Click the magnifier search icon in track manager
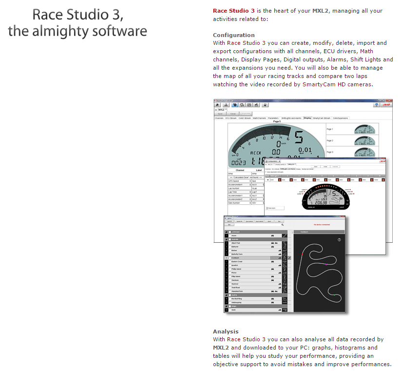Screen dimensions: 401x371 (x=282, y=225)
